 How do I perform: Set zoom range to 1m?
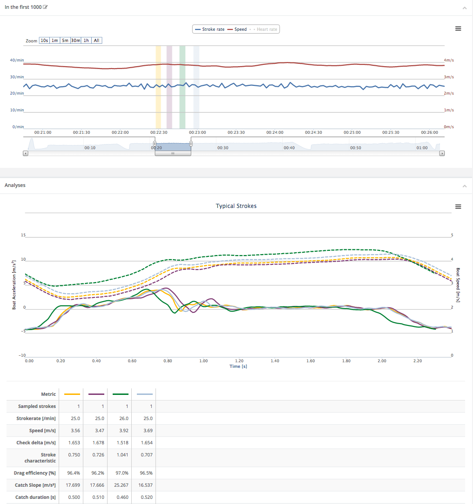coord(55,41)
